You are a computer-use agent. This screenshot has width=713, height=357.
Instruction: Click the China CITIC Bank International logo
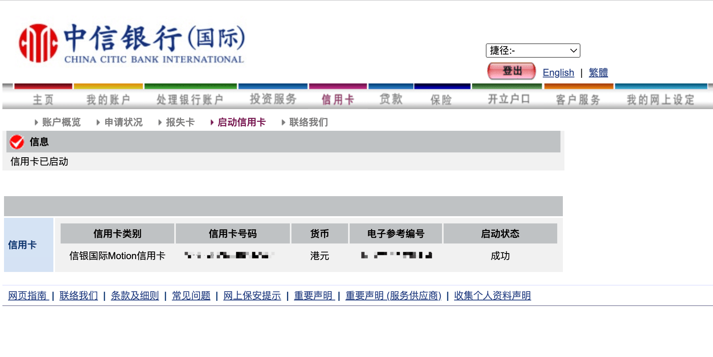(x=132, y=43)
